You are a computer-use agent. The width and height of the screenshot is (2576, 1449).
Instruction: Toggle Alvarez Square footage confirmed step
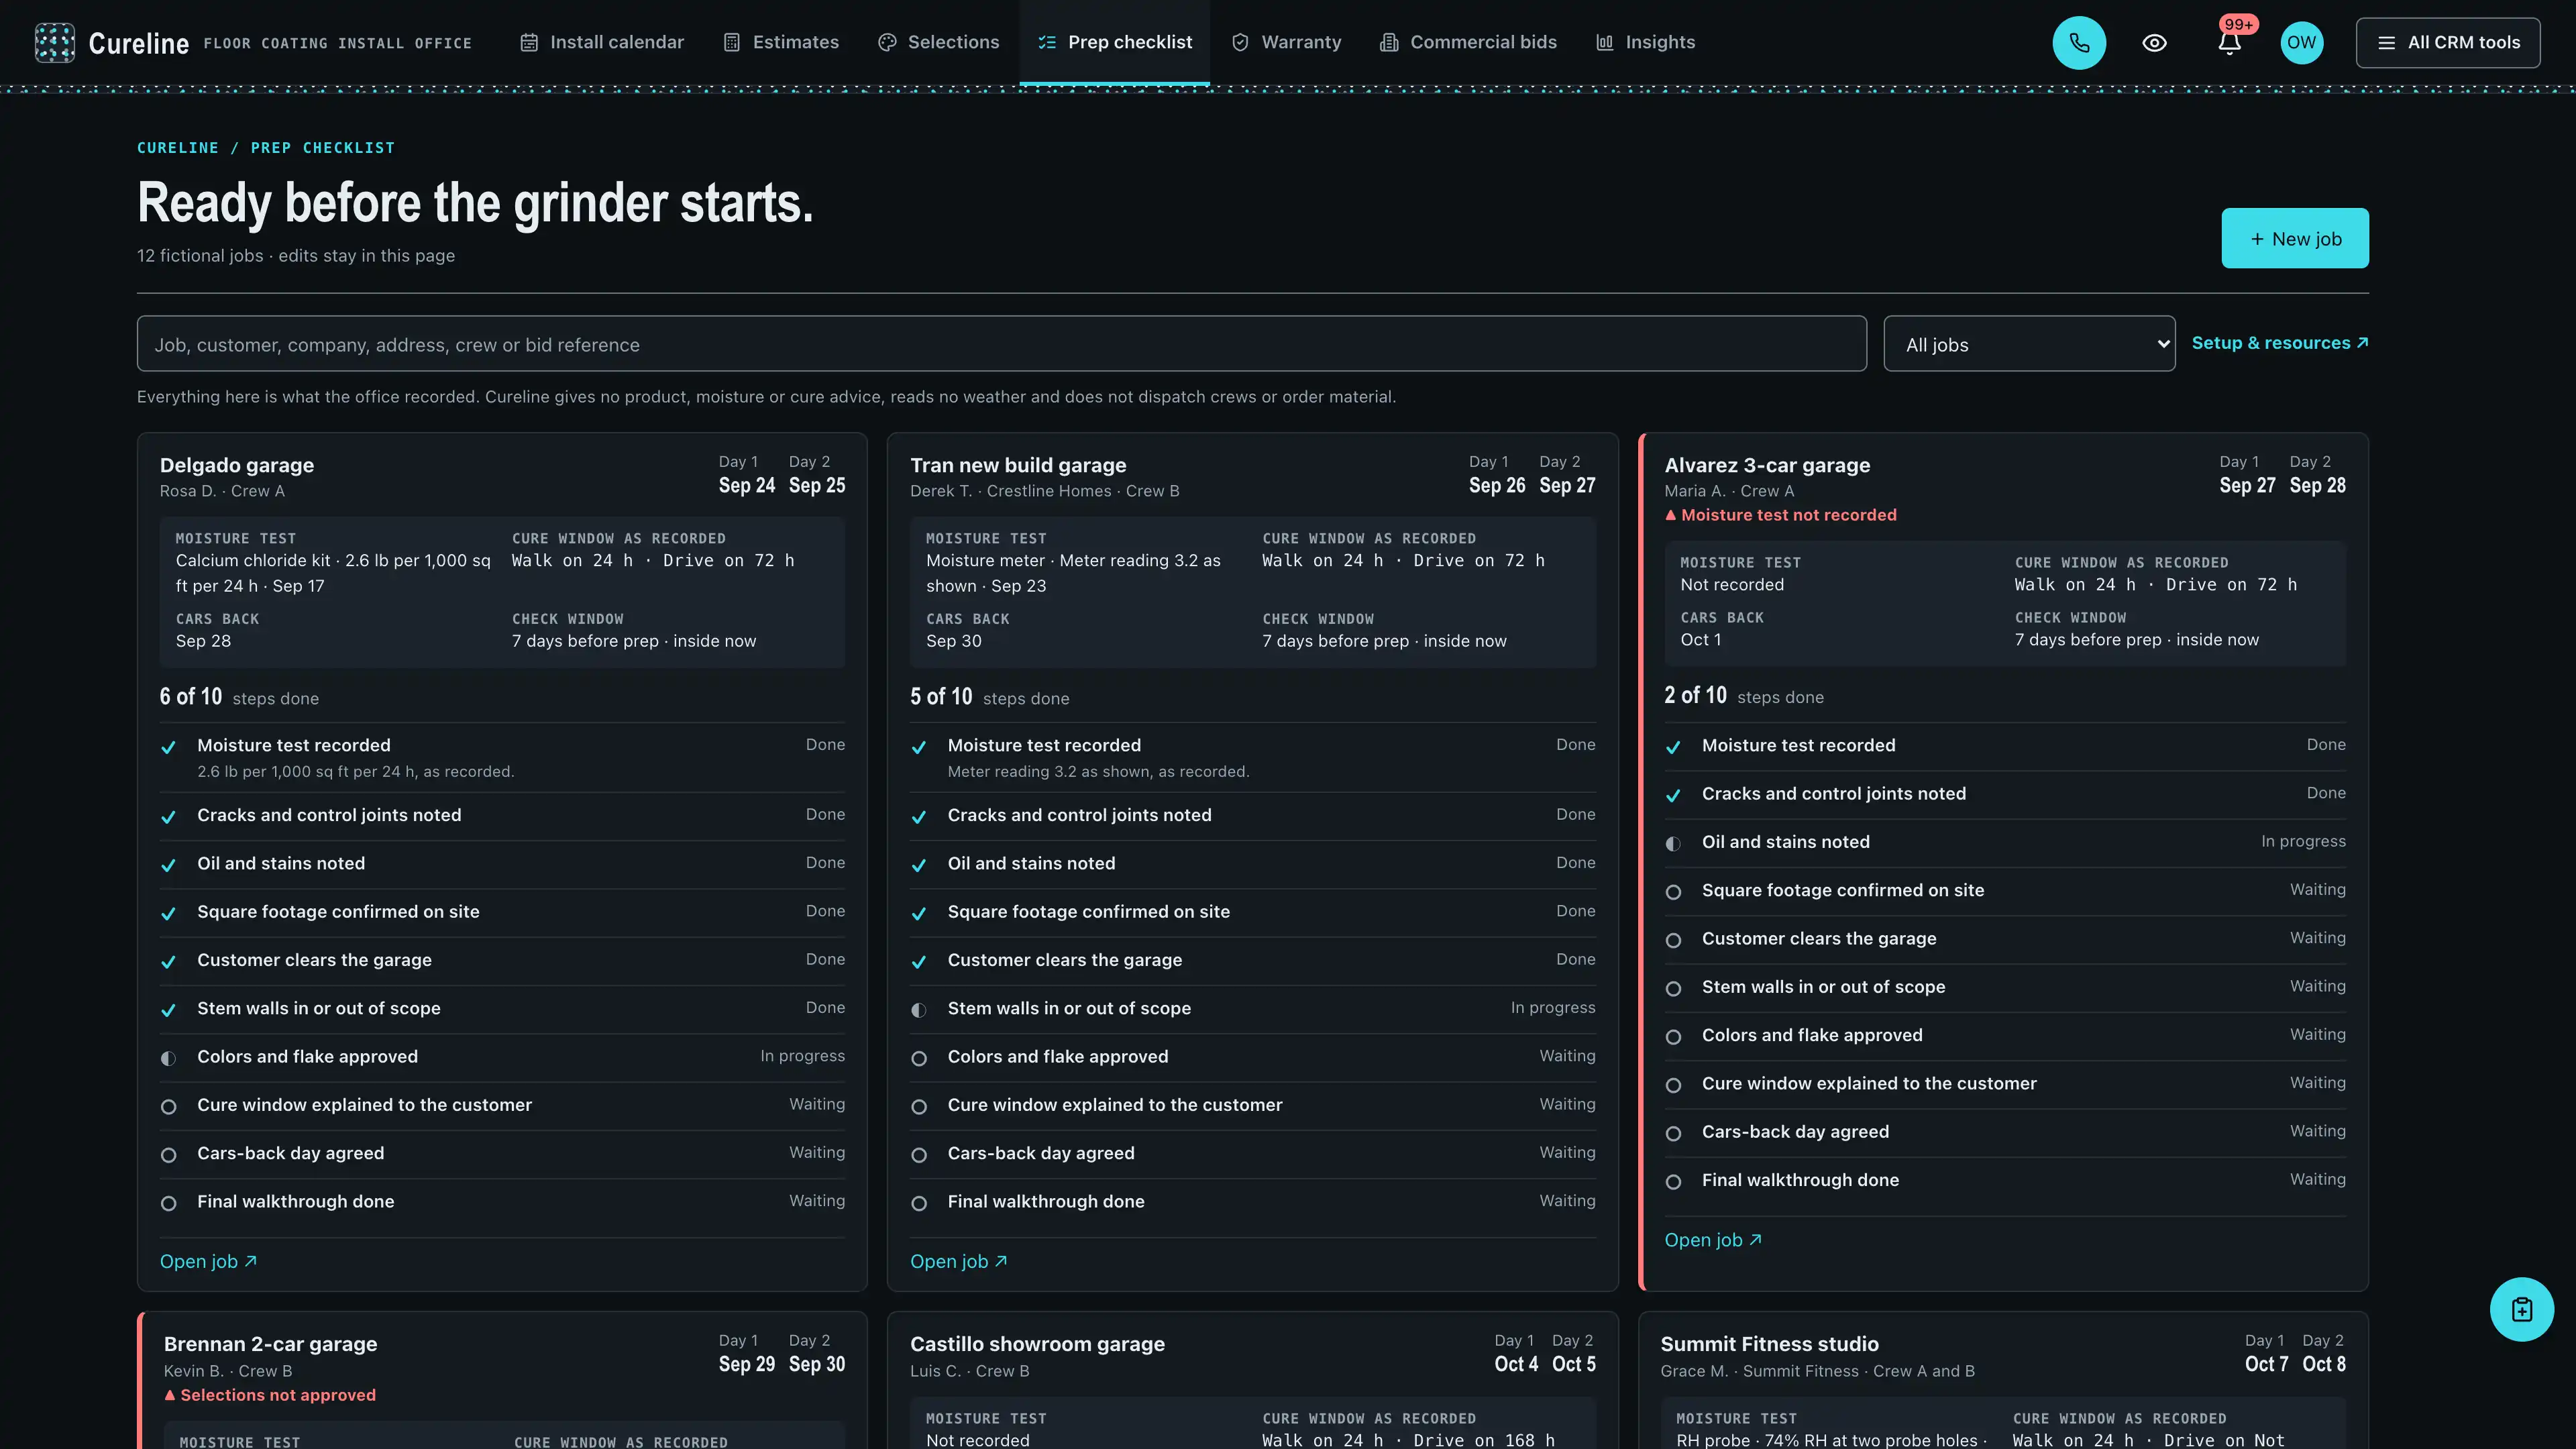2005,890
